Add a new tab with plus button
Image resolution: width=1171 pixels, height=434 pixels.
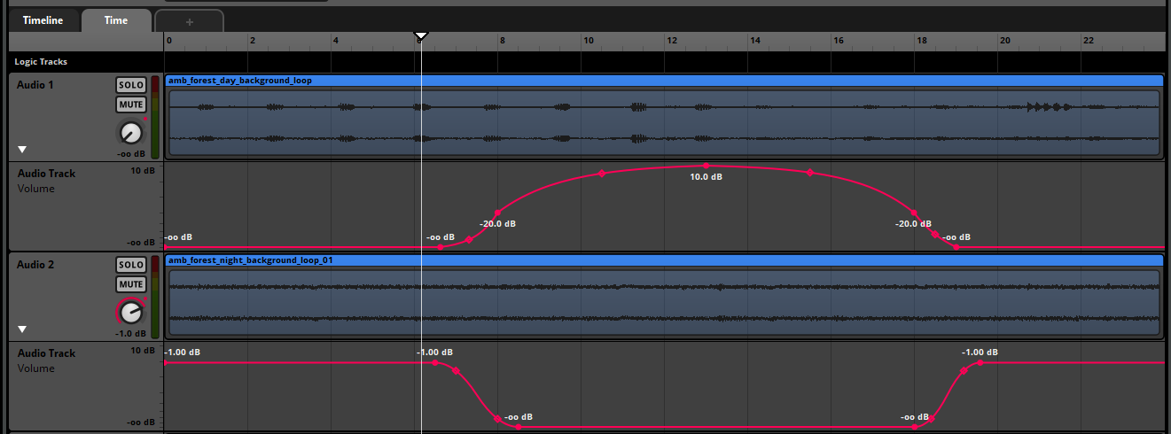(189, 20)
